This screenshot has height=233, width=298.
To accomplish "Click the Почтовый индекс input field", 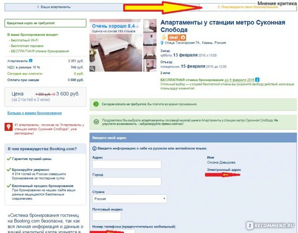I will click(x=106, y=216).
